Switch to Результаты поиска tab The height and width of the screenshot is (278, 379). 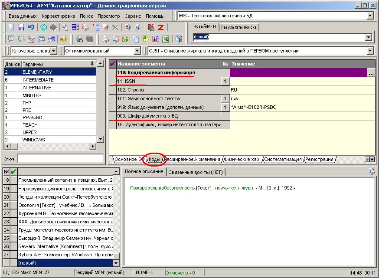pyautogui.click(x=239, y=27)
